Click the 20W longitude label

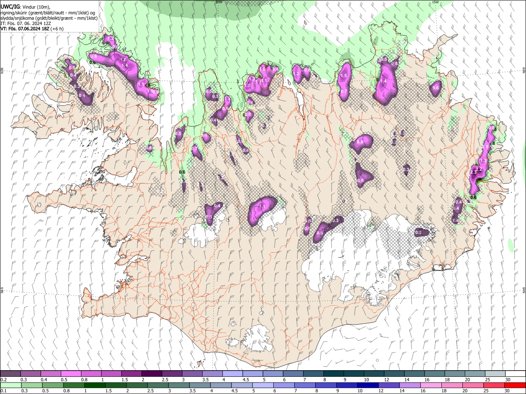tap(219, 2)
